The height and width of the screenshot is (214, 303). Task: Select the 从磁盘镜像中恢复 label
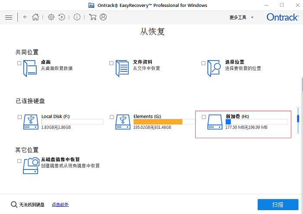[61, 160]
